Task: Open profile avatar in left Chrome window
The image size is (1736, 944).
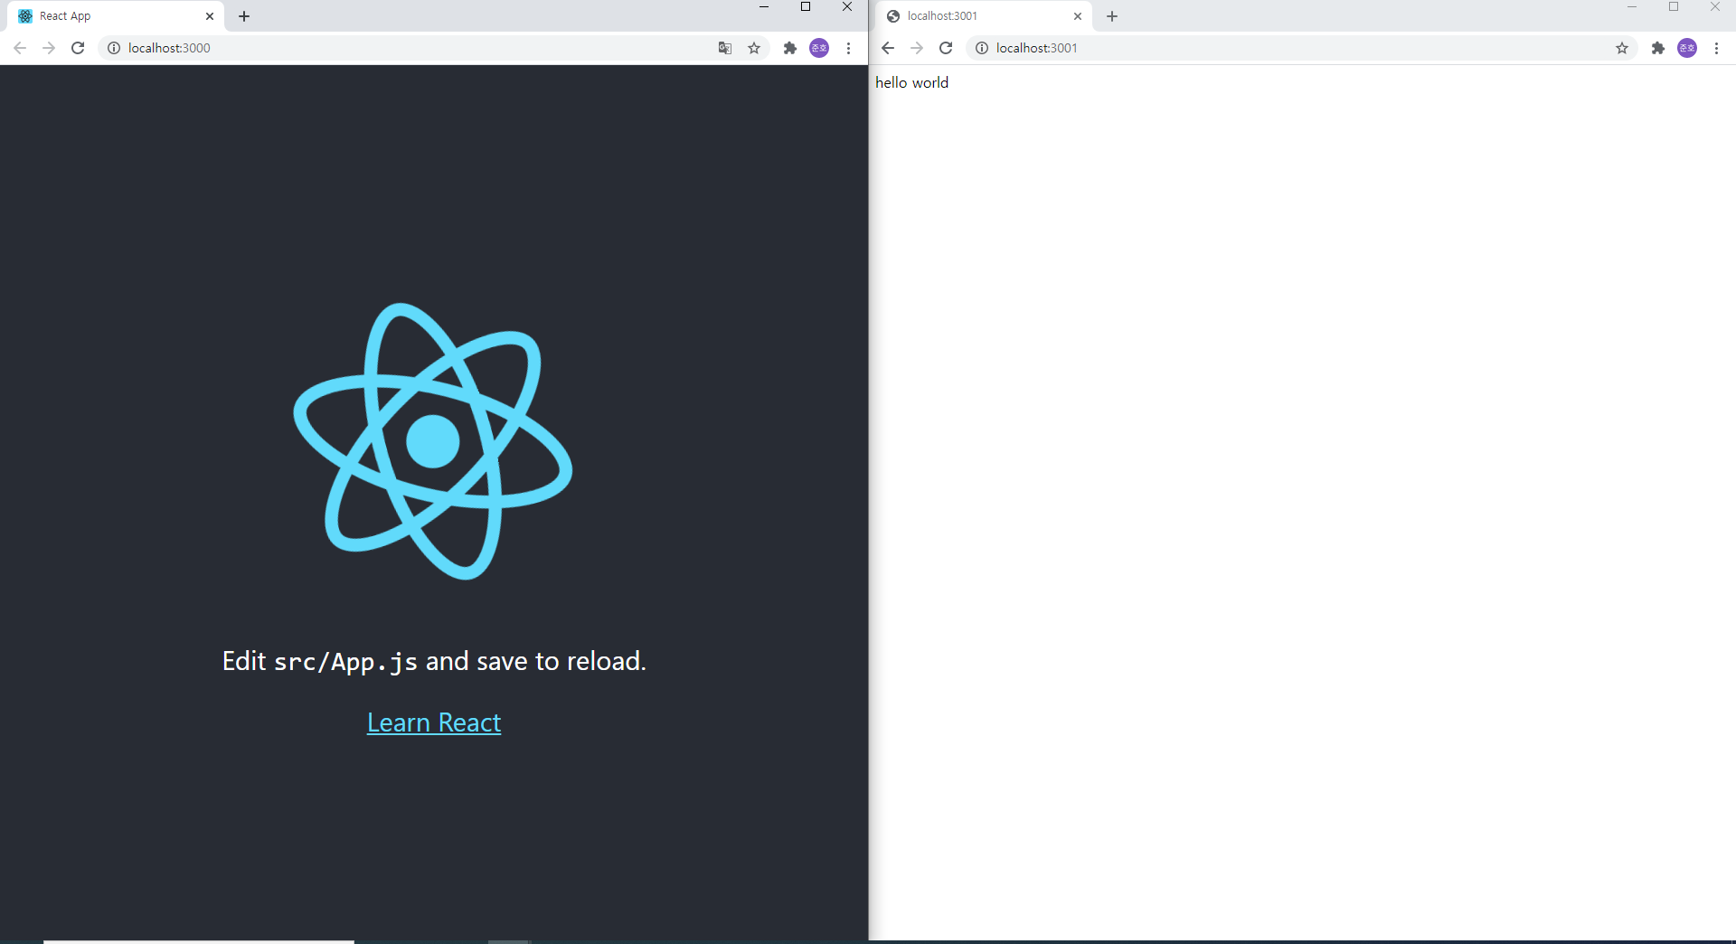Action: coord(819,48)
